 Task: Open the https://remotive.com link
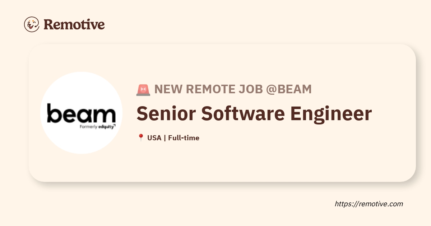(x=369, y=204)
